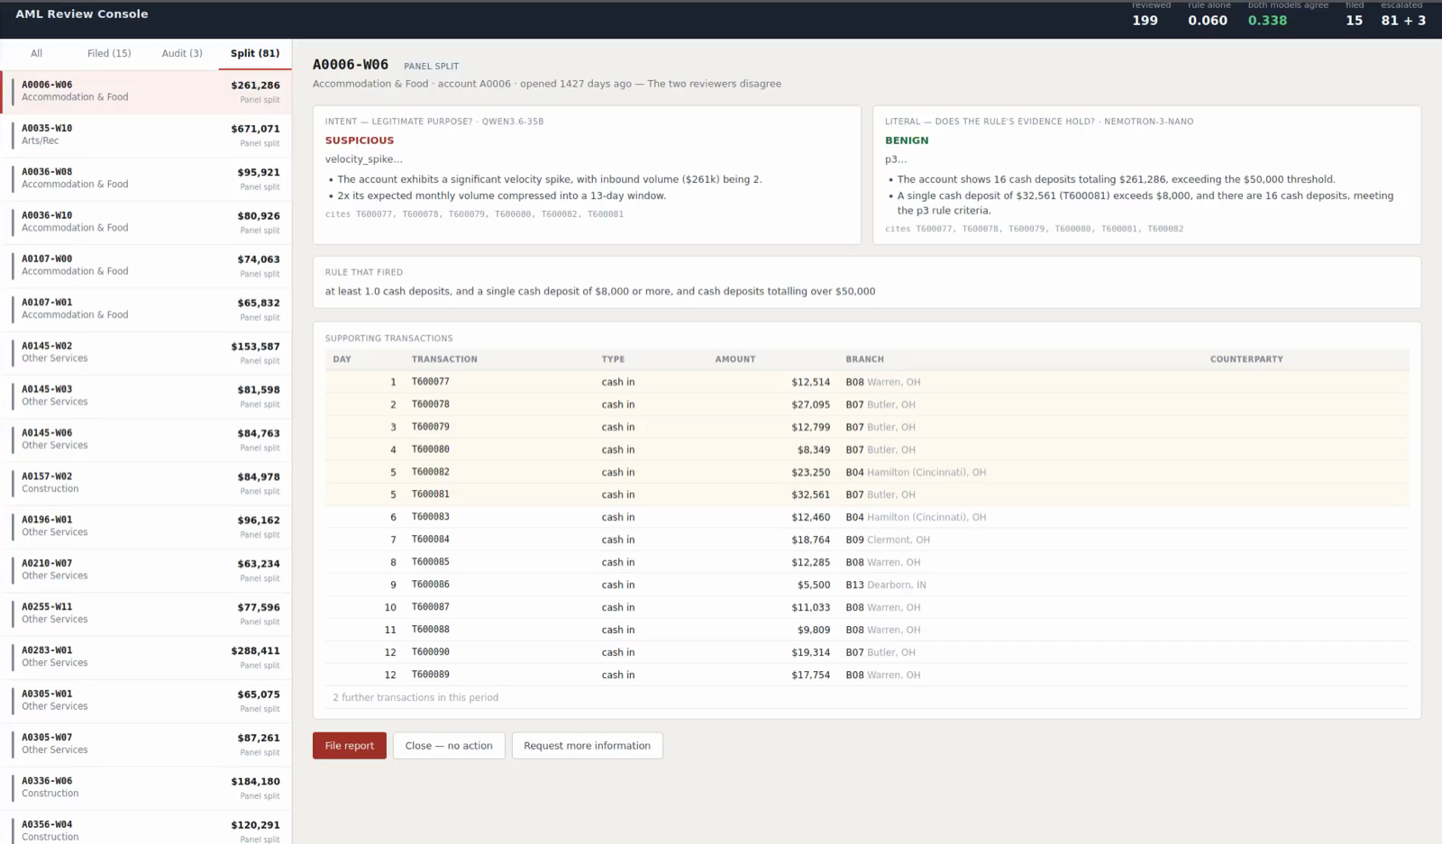This screenshot has height=844, width=1442.
Task: Open the Audit (3) tab
Action: (182, 53)
